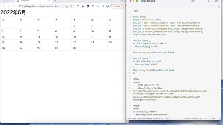
Task: Click the gray round extension icon
Action: pos(83,6)
